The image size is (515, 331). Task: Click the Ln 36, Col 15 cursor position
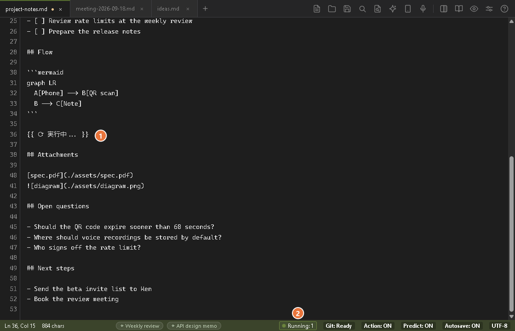coord(20,326)
